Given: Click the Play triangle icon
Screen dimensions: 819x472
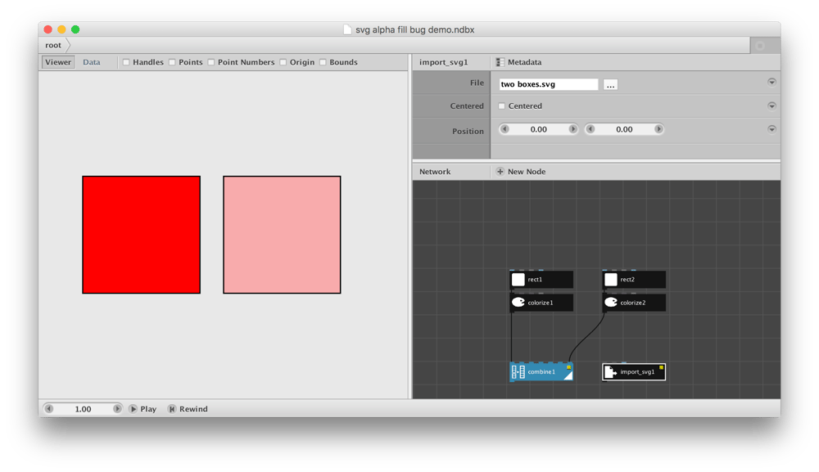Looking at the screenshot, I should (133, 409).
